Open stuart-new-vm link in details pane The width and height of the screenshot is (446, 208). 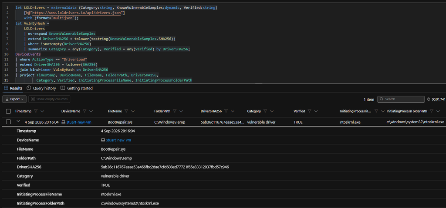tap(118, 140)
